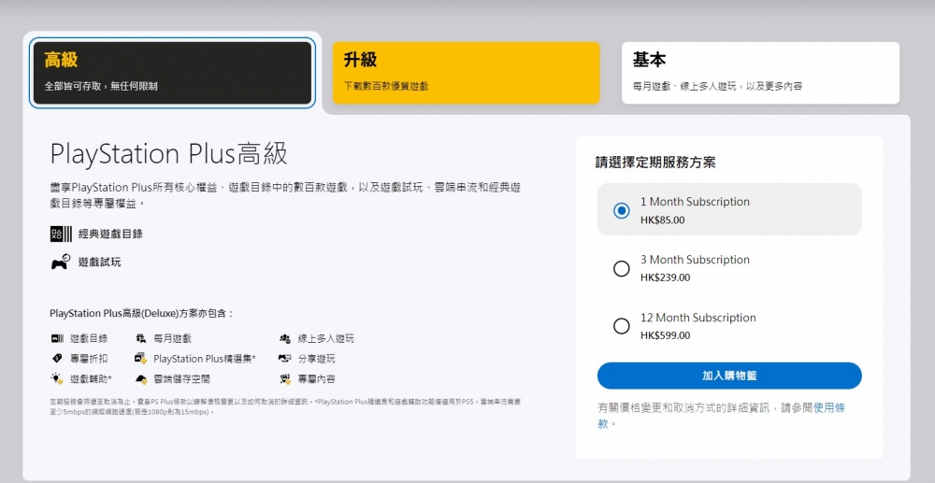Click the 加入購物籃 button
Image resolution: width=935 pixels, height=483 pixels.
[729, 376]
